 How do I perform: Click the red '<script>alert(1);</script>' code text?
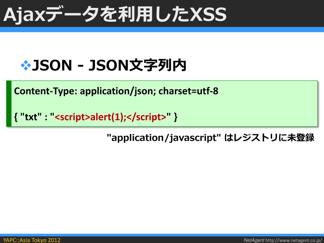pyautogui.click(x=110, y=117)
